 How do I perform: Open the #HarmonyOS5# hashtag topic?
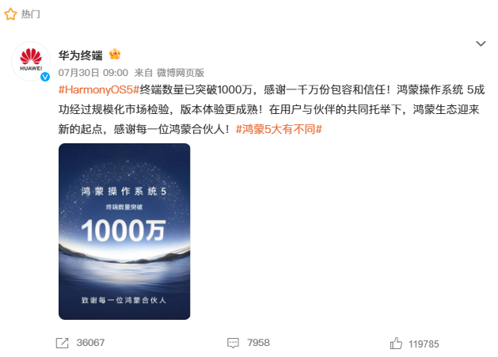tap(99, 90)
